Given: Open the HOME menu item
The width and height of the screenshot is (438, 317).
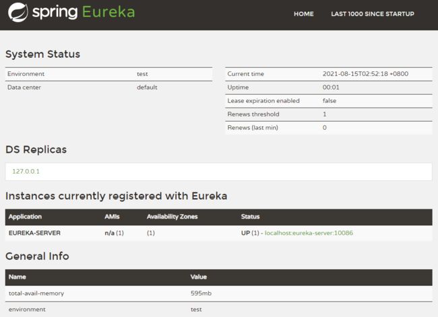Looking at the screenshot, I should click(304, 14).
